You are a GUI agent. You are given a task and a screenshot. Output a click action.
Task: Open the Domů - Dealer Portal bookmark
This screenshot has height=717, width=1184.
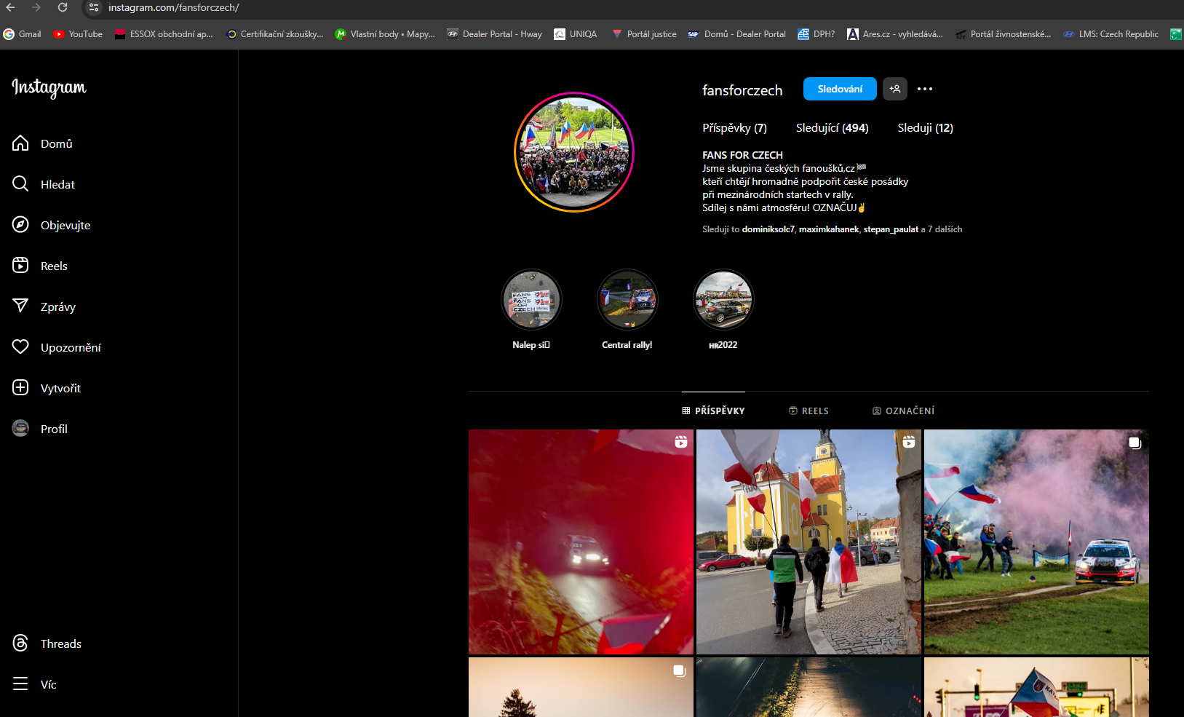(x=737, y=34)
